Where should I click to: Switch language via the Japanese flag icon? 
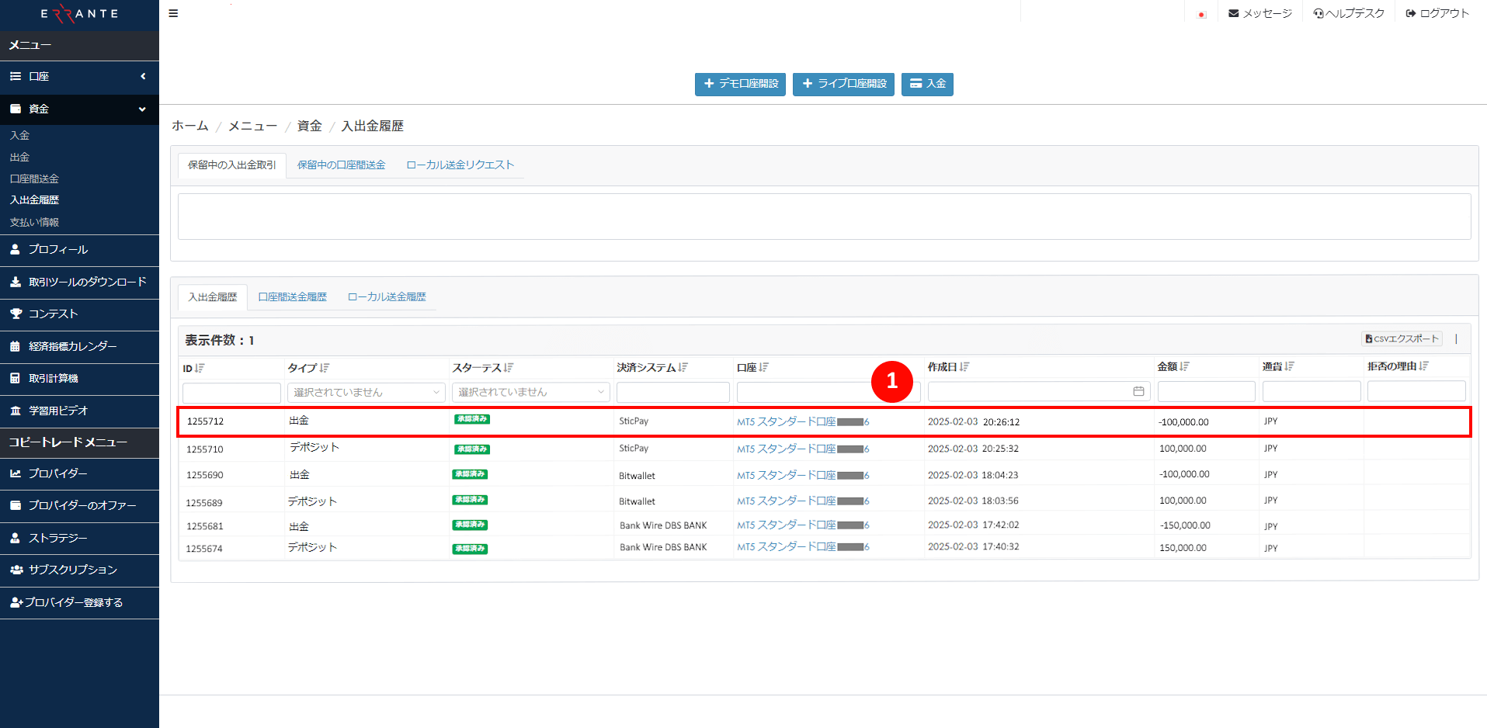pyautogui.click(x=1200, y=13)
